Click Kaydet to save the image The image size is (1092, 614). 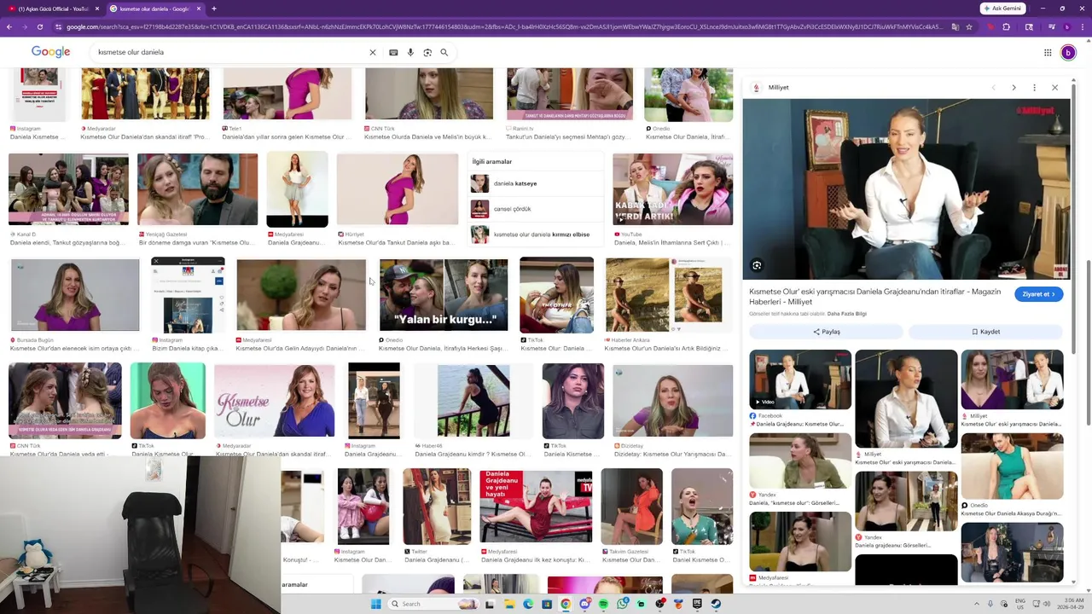tap(985, 332)
